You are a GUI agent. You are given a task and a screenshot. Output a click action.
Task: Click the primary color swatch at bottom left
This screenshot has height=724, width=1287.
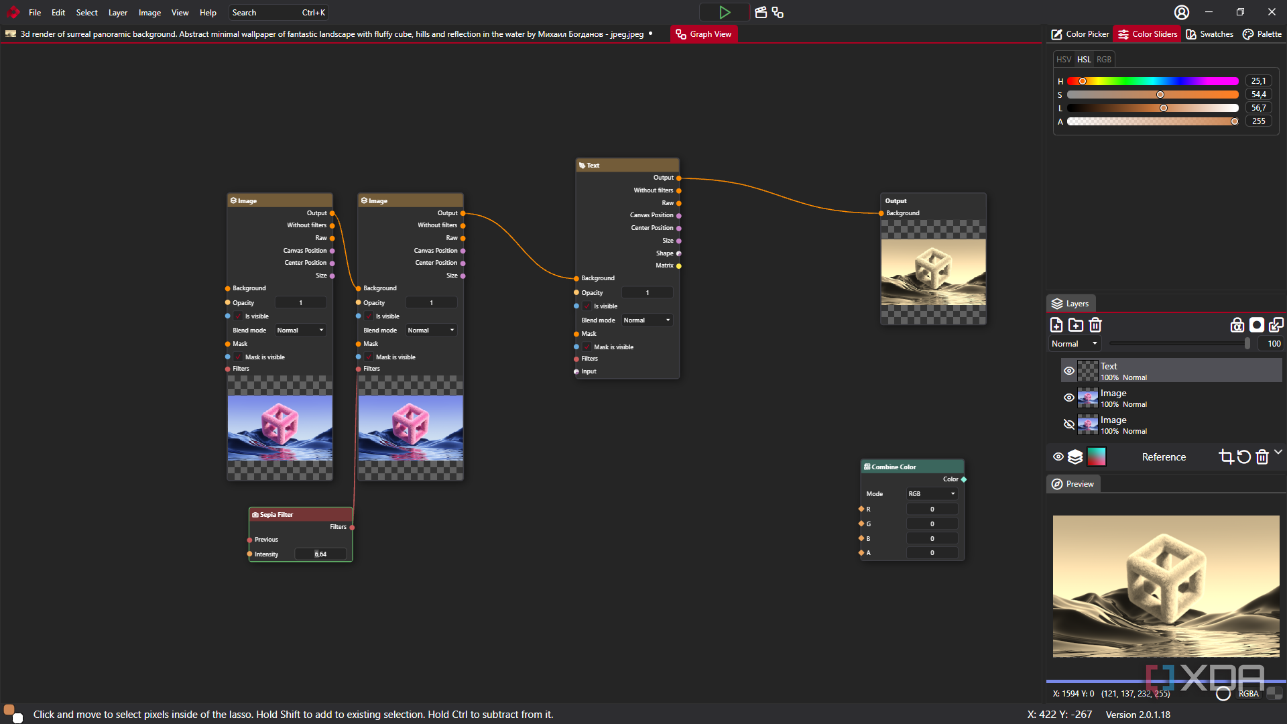click(9, 710)
